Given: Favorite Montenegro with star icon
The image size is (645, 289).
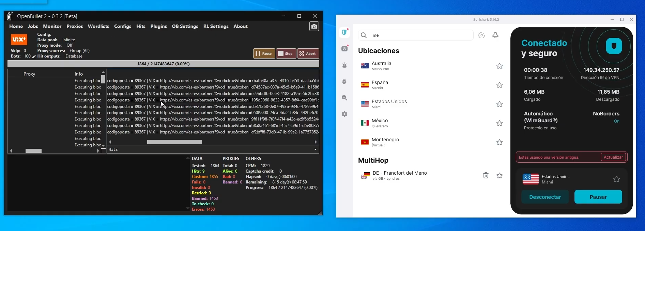Looking at the screenshot, I should click(500, 142).
